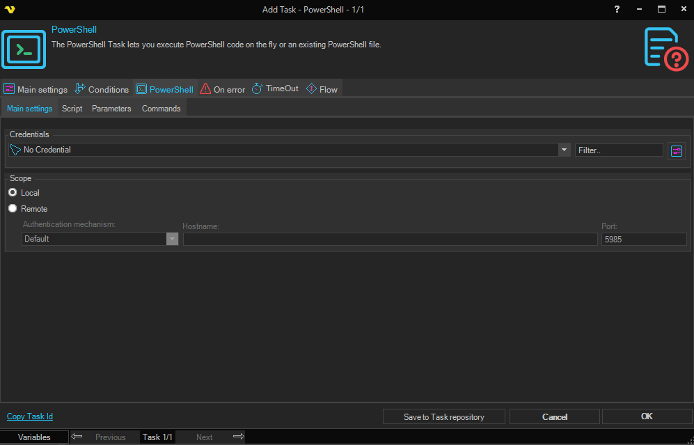
Task: Click into the credentials Filter field
Action: pyautogui.click(x=618, y=150)
